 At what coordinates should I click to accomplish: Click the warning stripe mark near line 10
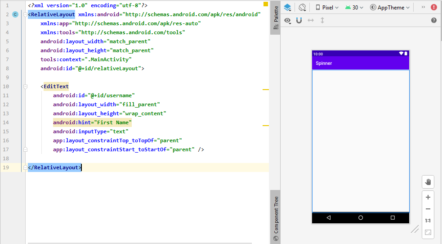coord(266,90)
